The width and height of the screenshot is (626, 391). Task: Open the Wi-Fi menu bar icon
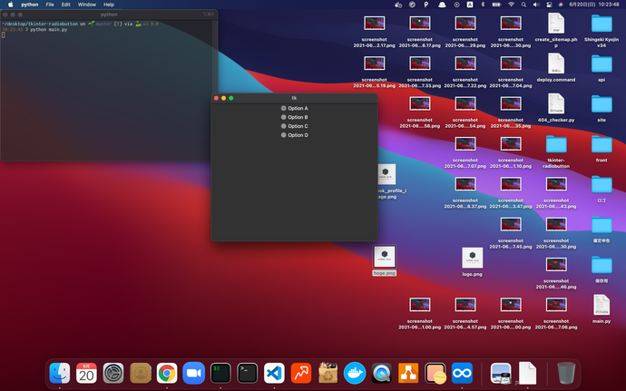511,5
